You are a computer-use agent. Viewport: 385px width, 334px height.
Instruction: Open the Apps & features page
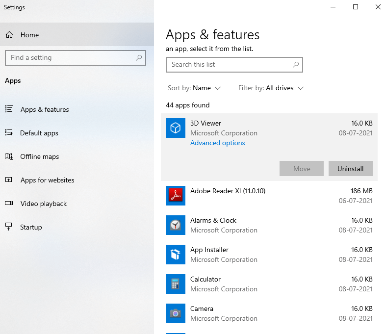coord(77,109)
